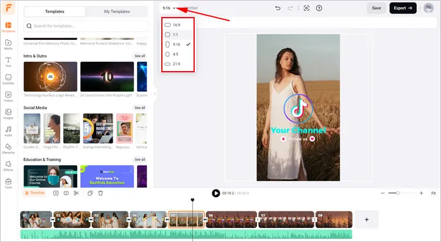The height and width of the screenshot is (242, 441).
Task: Open the help question mark icon
Action: tap(319, 8)
